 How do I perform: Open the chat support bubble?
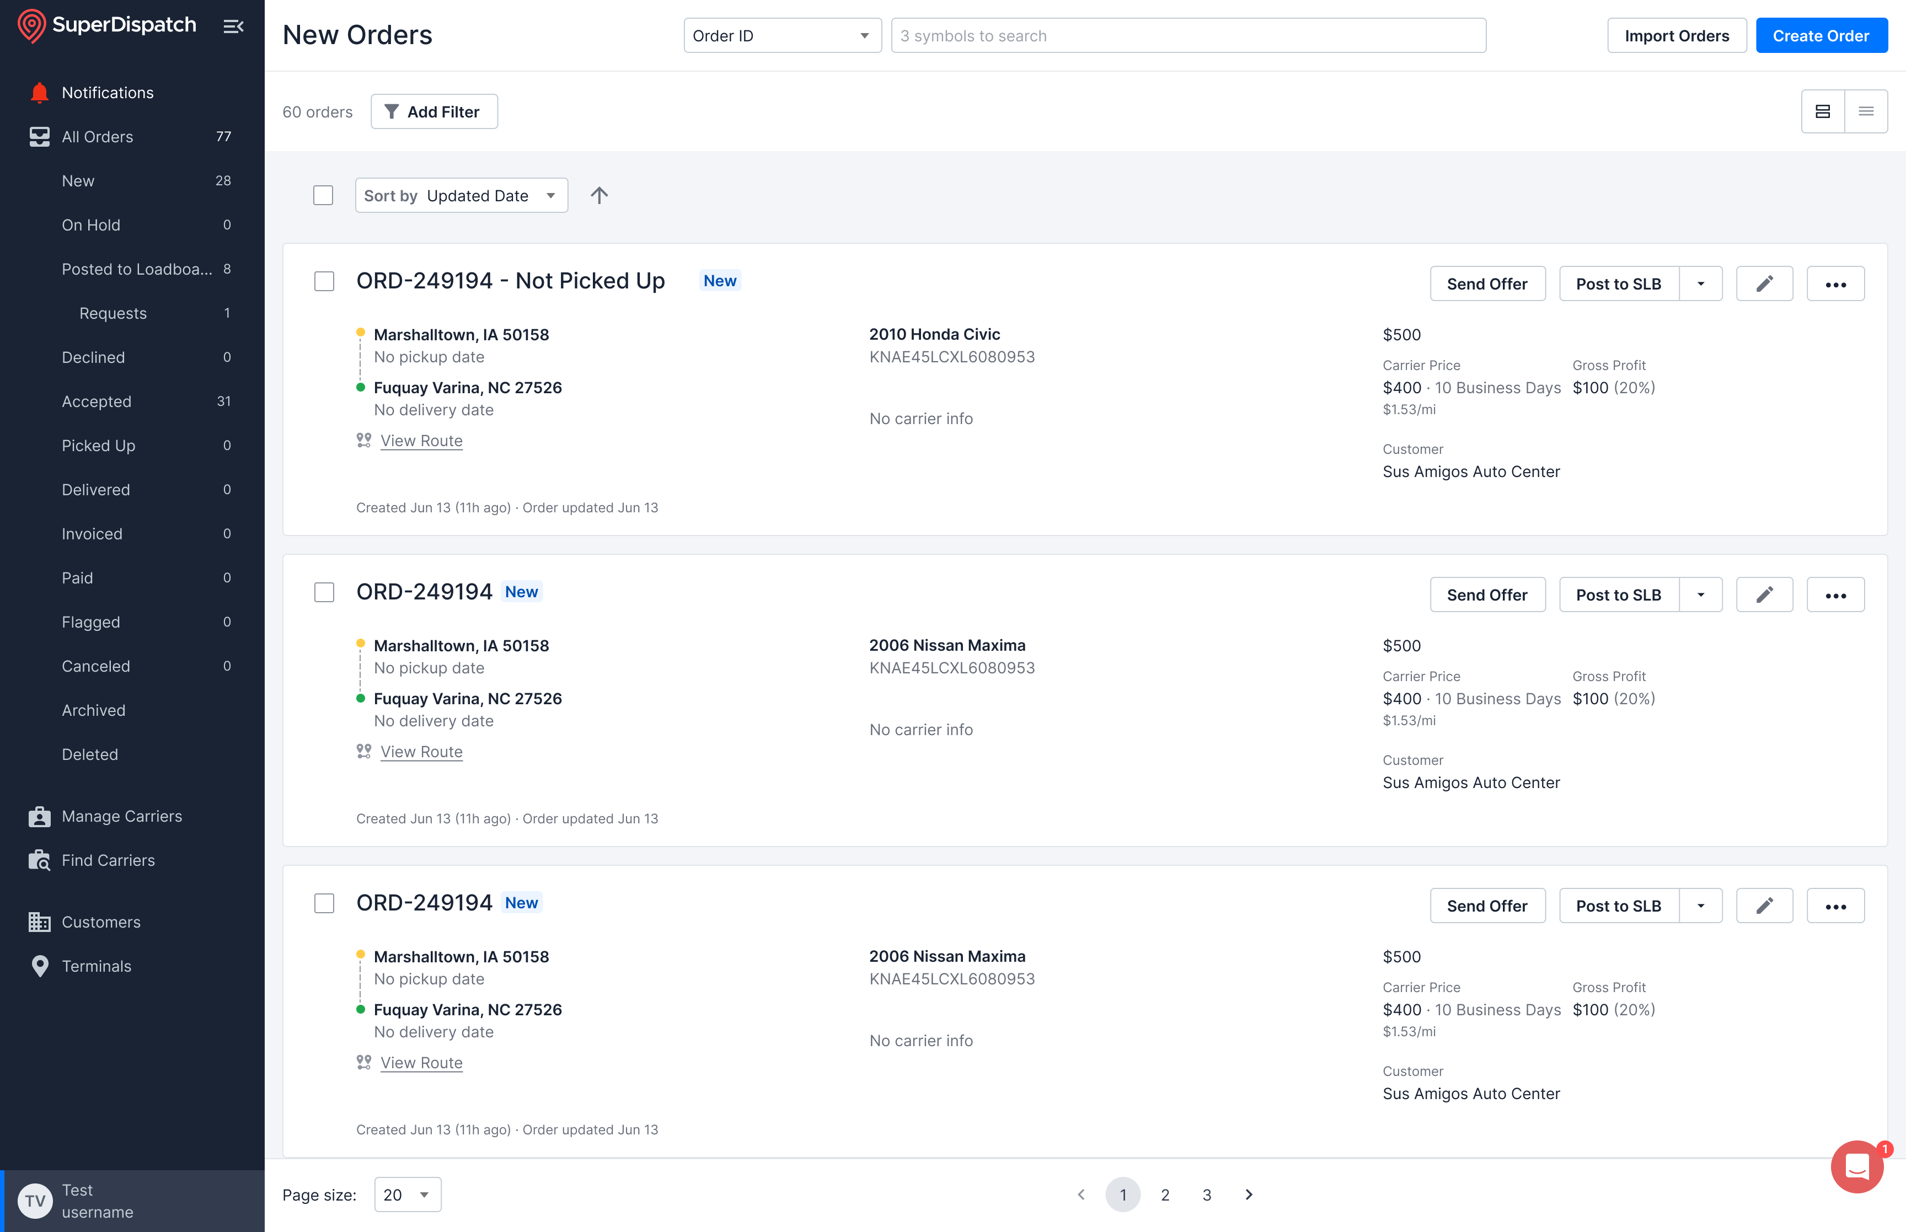pyautogui.click(x=1857, y=1166)
